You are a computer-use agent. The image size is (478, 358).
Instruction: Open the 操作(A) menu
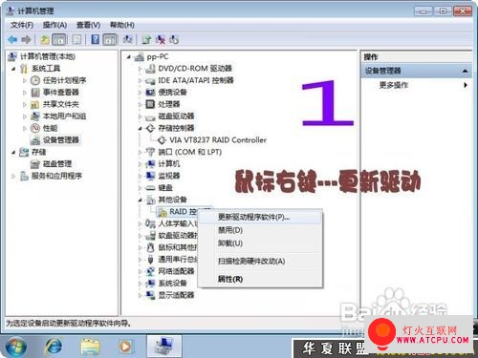click(x=54, y=25)
